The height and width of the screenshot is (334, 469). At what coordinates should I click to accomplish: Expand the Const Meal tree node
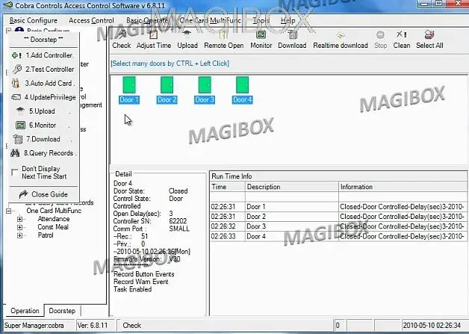pyautogui.click(x=19, y=227)
